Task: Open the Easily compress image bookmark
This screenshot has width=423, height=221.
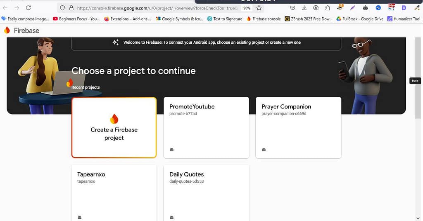Action: (x=25, y=19)
